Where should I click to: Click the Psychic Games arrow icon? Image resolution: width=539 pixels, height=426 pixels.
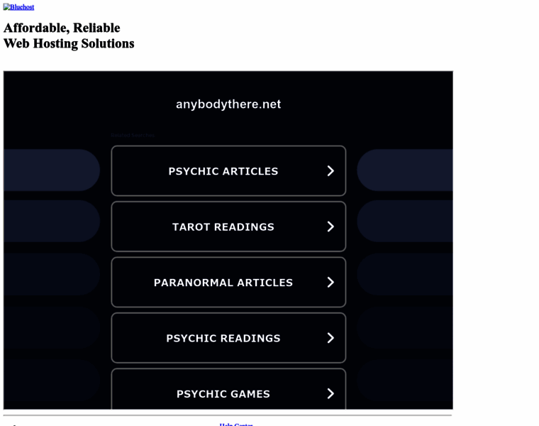(330, 393)
